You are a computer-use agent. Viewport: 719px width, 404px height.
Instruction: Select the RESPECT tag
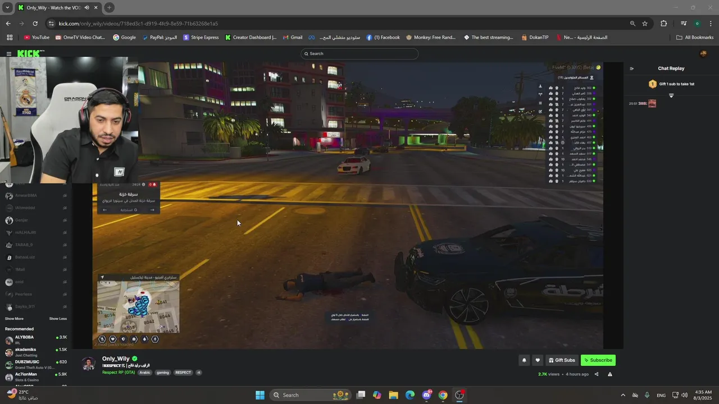click(183, 373)
